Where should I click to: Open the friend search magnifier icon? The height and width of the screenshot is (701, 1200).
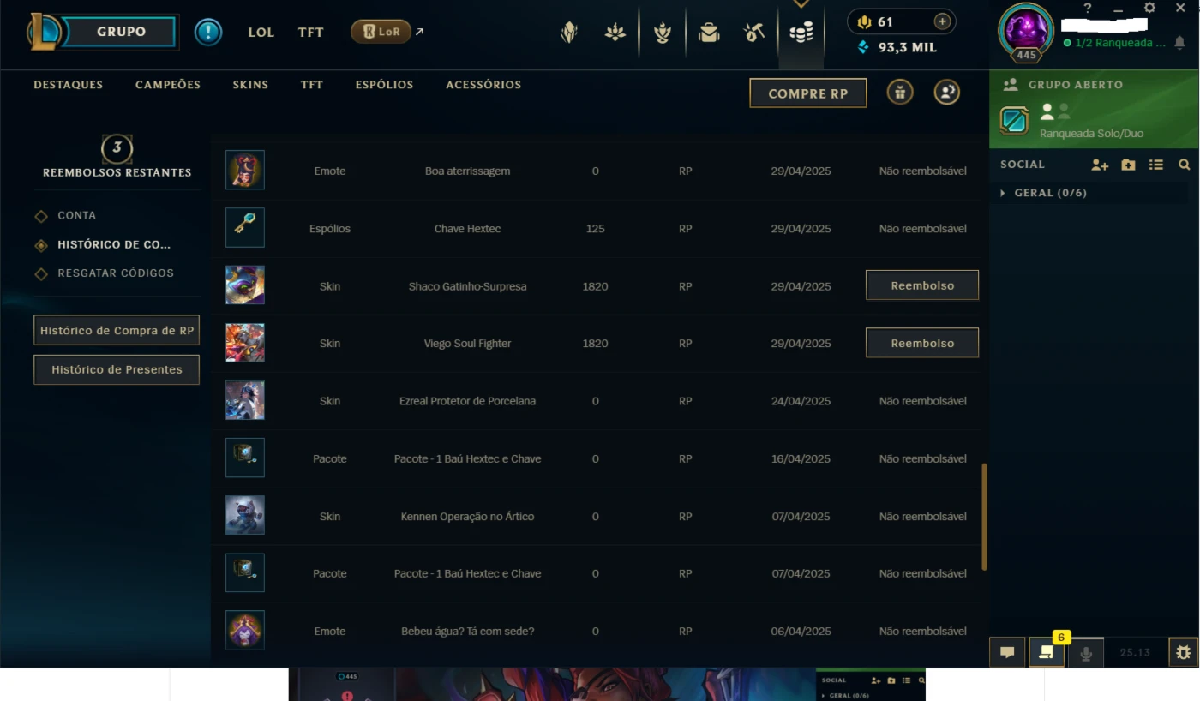(1184, 165)
